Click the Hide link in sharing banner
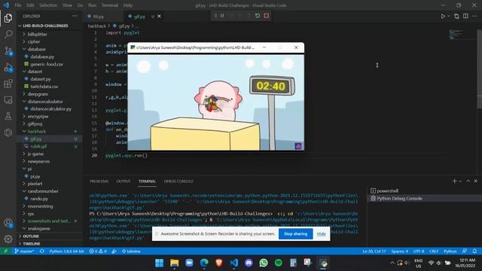482x271 pixels. [x=321, y=234]
